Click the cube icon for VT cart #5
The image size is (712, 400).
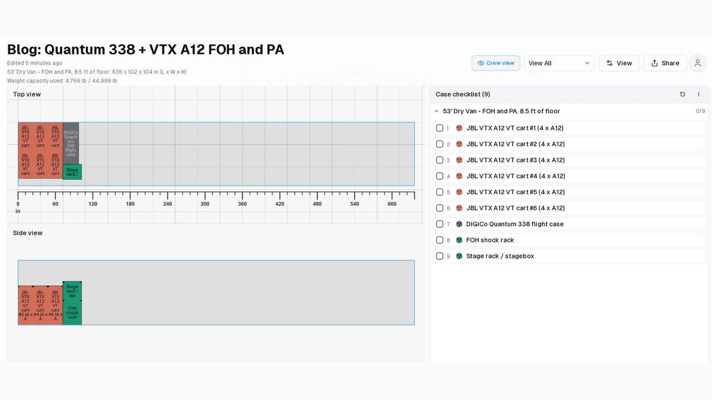point(459,192)
